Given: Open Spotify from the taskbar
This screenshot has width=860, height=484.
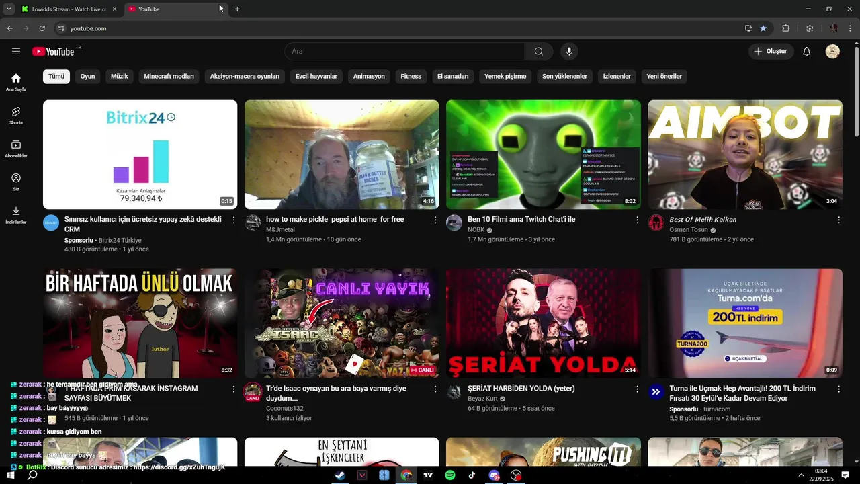Looking at the screenshot, I should point(450,475).
